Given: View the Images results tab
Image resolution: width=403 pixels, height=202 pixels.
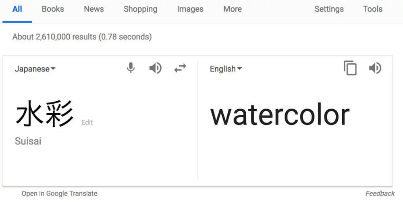Looking at the screenshot, I should tap(190, 9).
